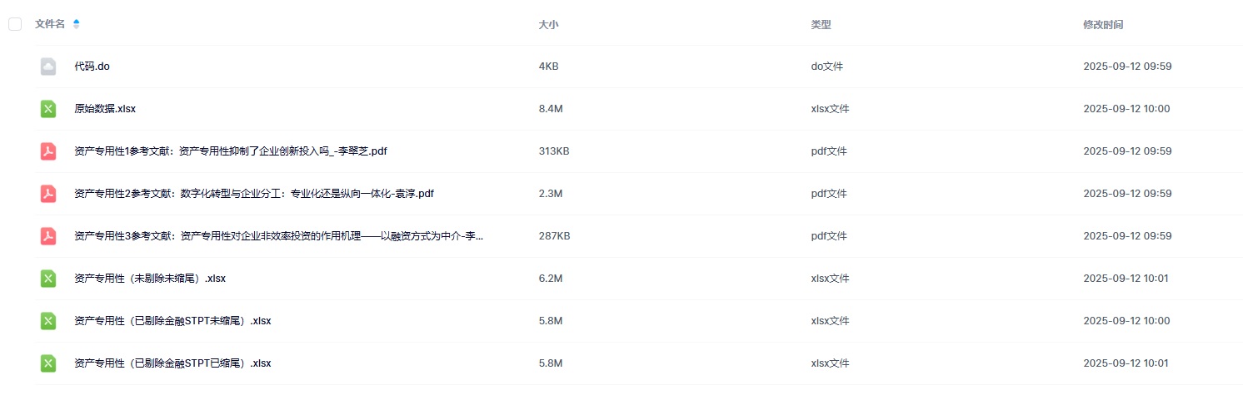Open 资产专用性2参考文献 数字化转型 PDF name
The image size is (1243, 395).
(x=254, y=194)
